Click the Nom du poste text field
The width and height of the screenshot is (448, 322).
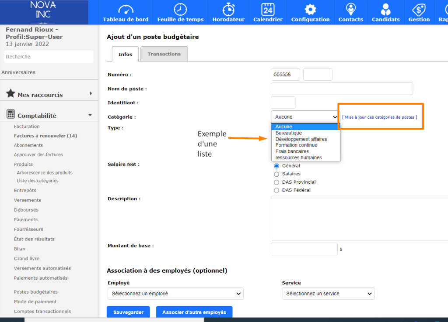(342, 89)
